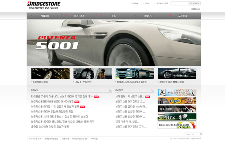The height and width of the screenshot is (157, 225).
Task: Go to GLOBAL SITE
Action: coord(162,3)
